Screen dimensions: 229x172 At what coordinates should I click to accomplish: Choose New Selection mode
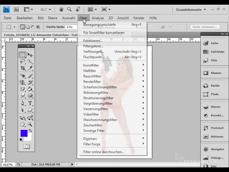[x=22, y=27]
